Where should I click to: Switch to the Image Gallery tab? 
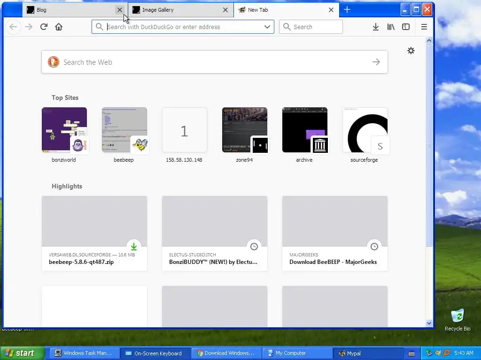(181, 10)
